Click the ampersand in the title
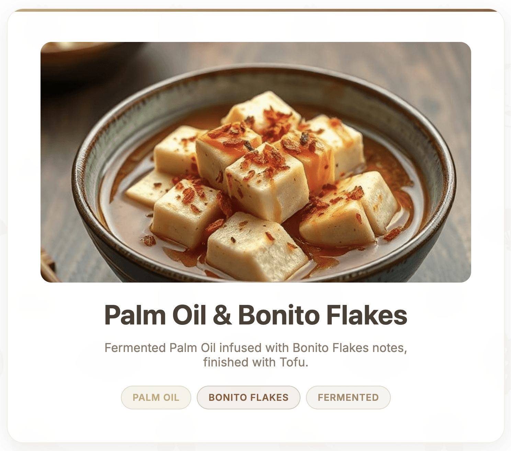The image size is (511, 451). click(222, 315)
